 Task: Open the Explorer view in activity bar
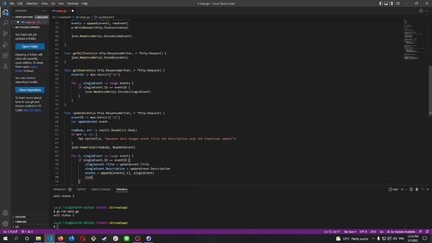5,12
